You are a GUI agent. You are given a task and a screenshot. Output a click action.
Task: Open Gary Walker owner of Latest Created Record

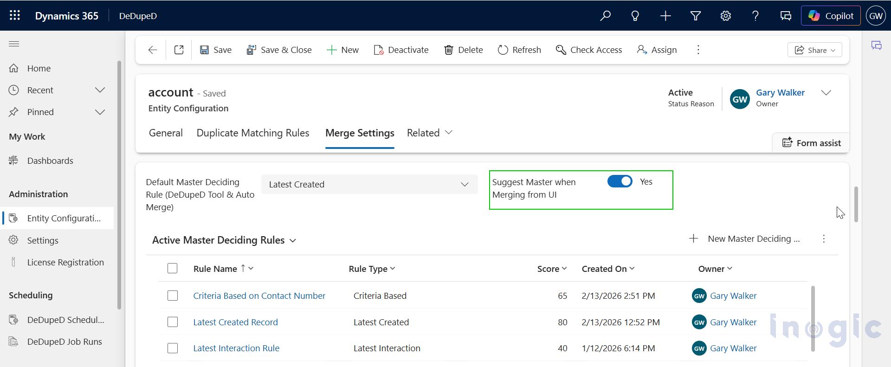(x=733, y=322)
